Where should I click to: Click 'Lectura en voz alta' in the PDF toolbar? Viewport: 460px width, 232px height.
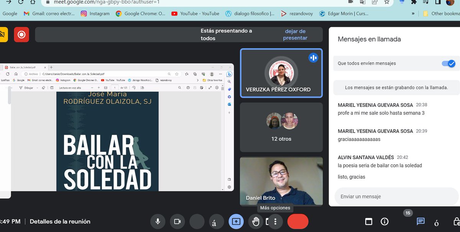pos(70,88)
